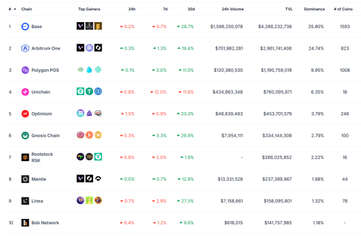Open the Mantle chain link
Screen dimensions: 361x236
pos(38,179)
